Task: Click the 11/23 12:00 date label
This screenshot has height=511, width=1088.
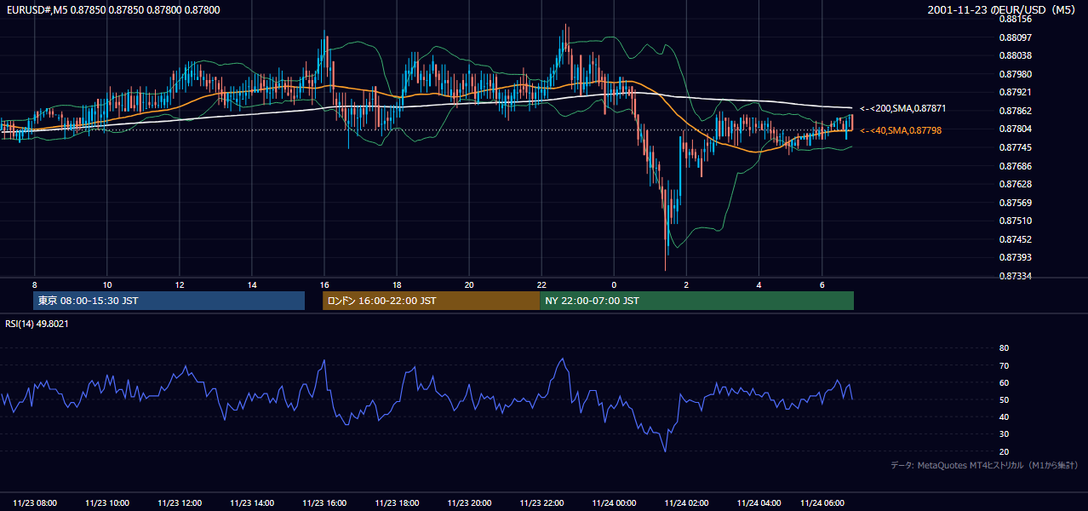Action: click(x=180, y=503)
